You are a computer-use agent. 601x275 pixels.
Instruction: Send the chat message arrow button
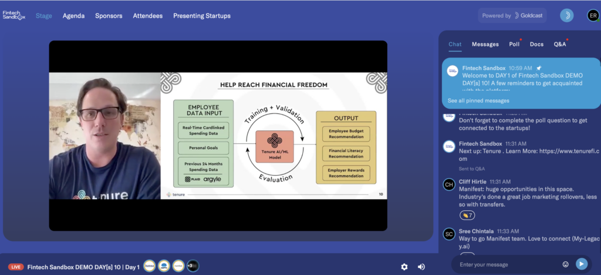(x=581, y=264)
